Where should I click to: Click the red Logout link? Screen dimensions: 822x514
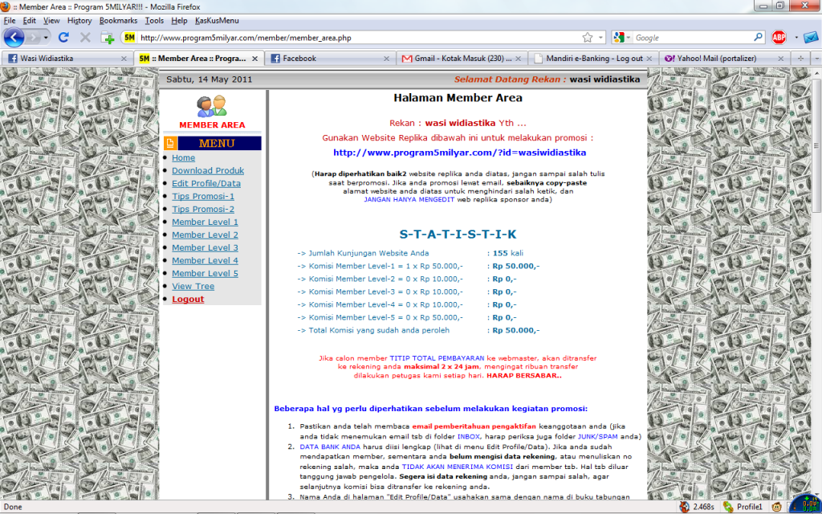click(x=188, y=299)
